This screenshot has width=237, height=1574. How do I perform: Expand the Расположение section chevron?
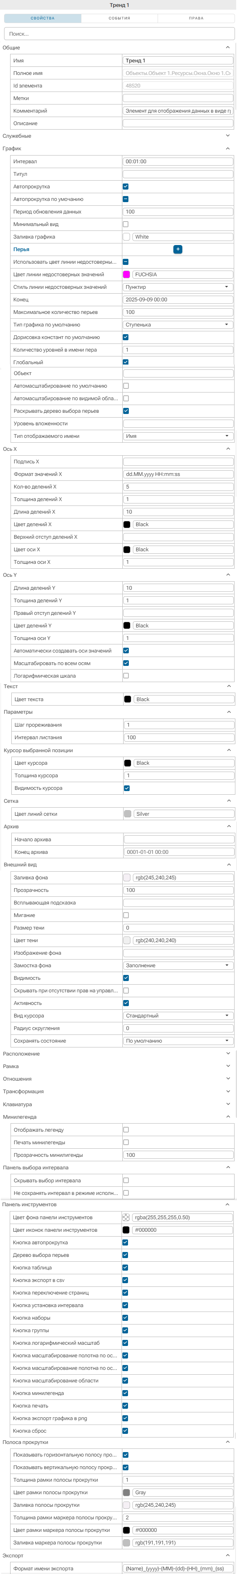228,1054
